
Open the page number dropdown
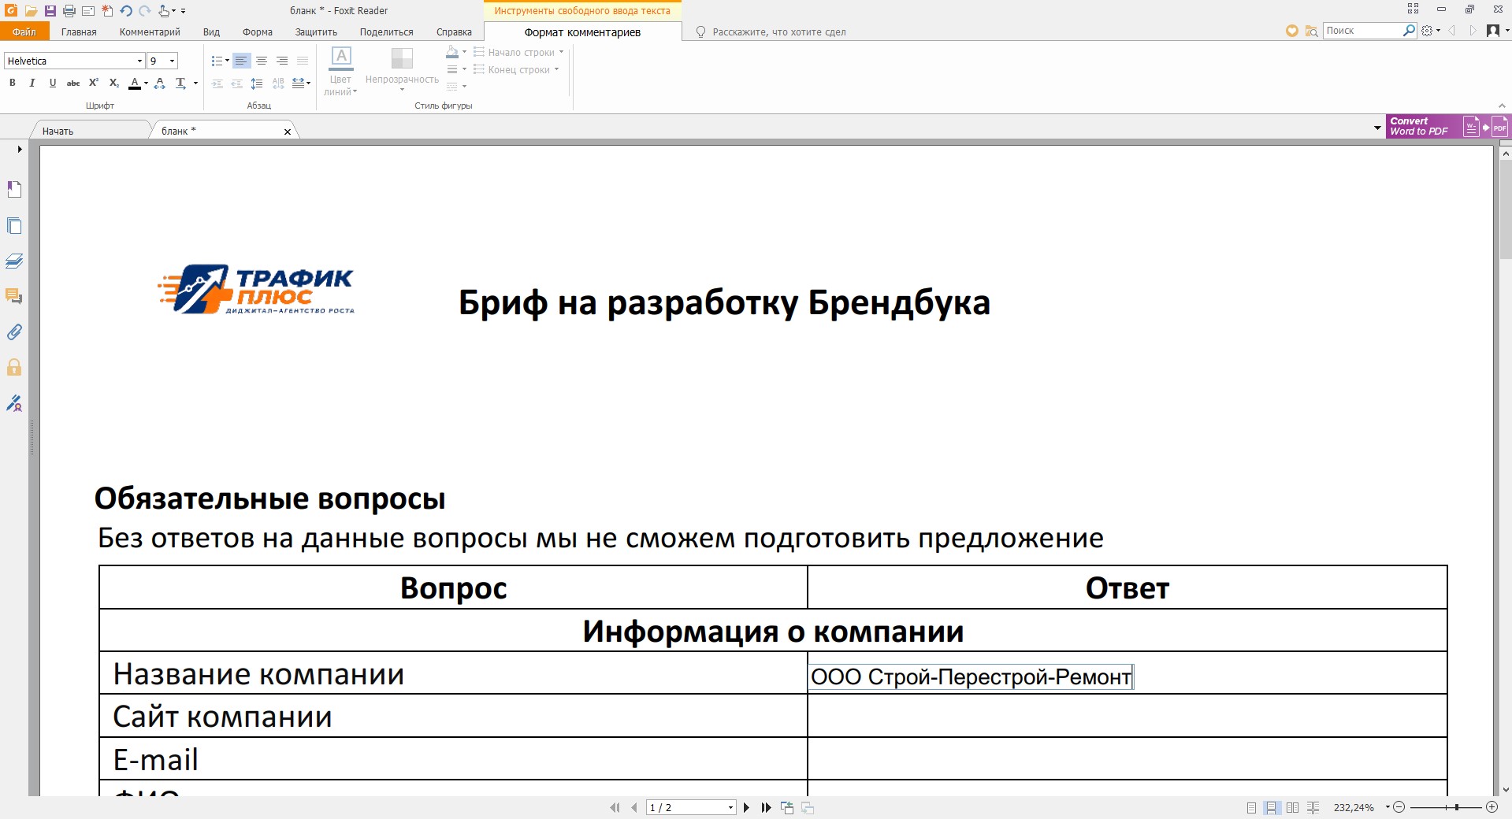click(x=730, y=807)
